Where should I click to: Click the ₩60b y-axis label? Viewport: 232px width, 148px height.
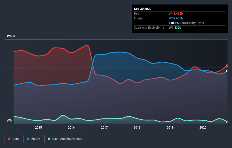click(11, 36)
